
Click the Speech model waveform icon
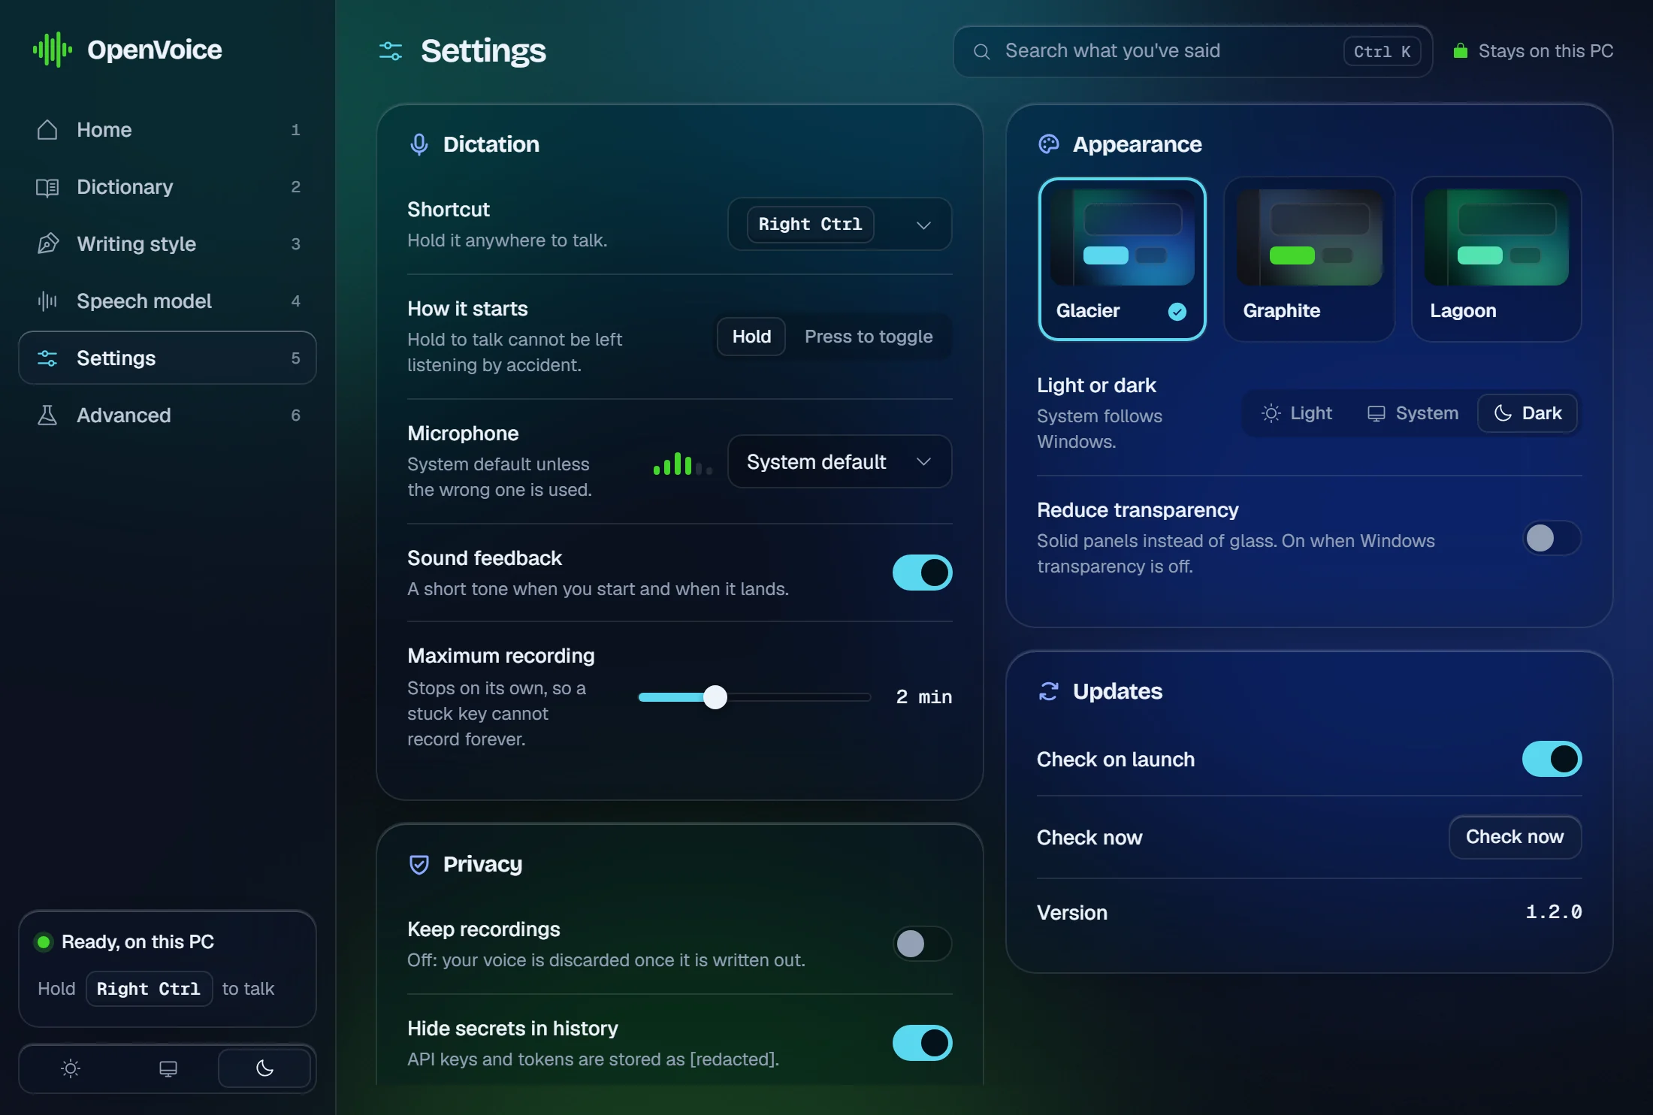tap(47, 301)
